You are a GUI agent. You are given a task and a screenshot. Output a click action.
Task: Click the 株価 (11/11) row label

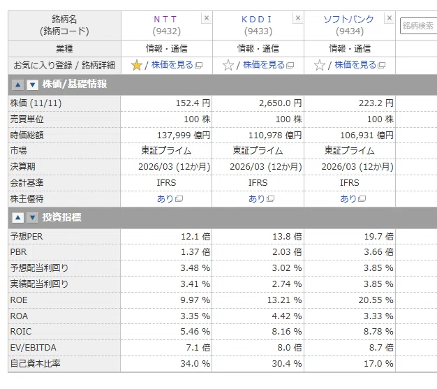36,103
